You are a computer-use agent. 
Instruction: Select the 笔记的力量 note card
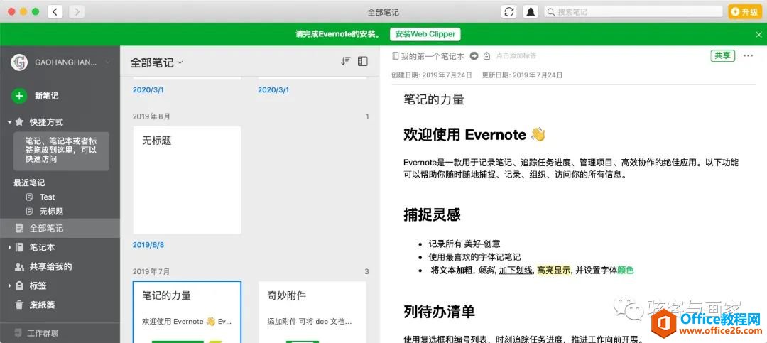[x=187, y=312]
